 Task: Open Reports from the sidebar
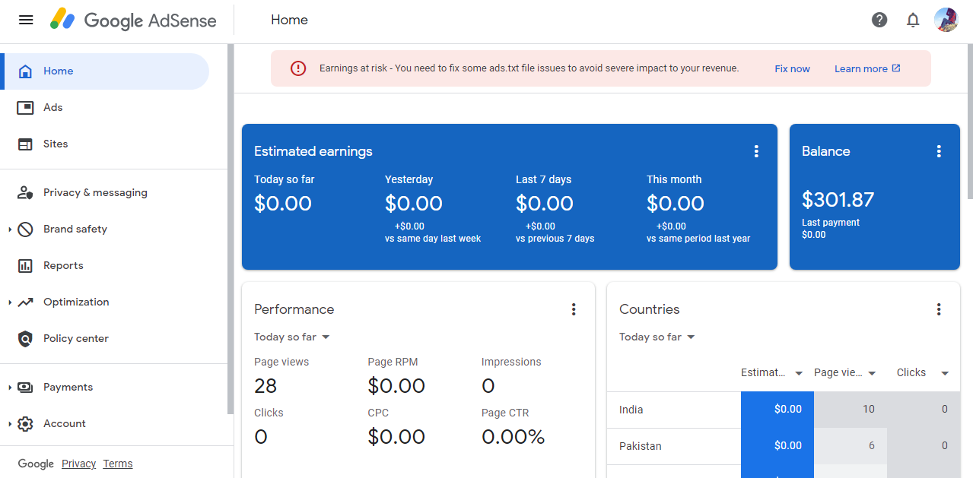pyautogui.click(x=105, y=265)
